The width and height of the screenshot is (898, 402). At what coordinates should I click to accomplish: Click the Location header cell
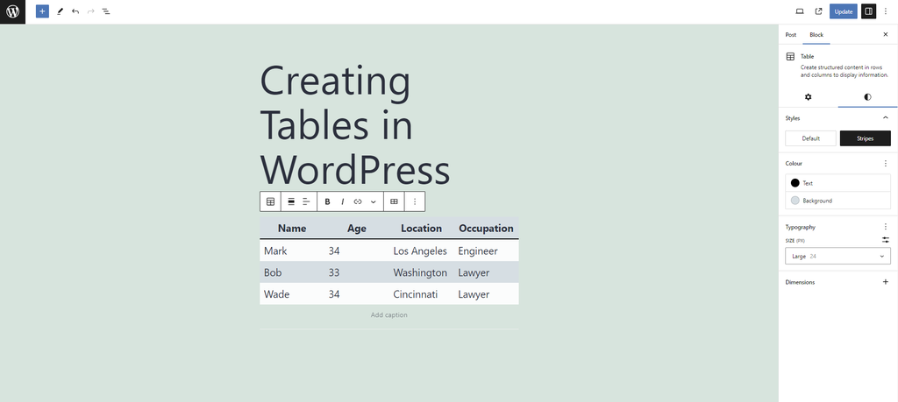(x=422, y=229)
